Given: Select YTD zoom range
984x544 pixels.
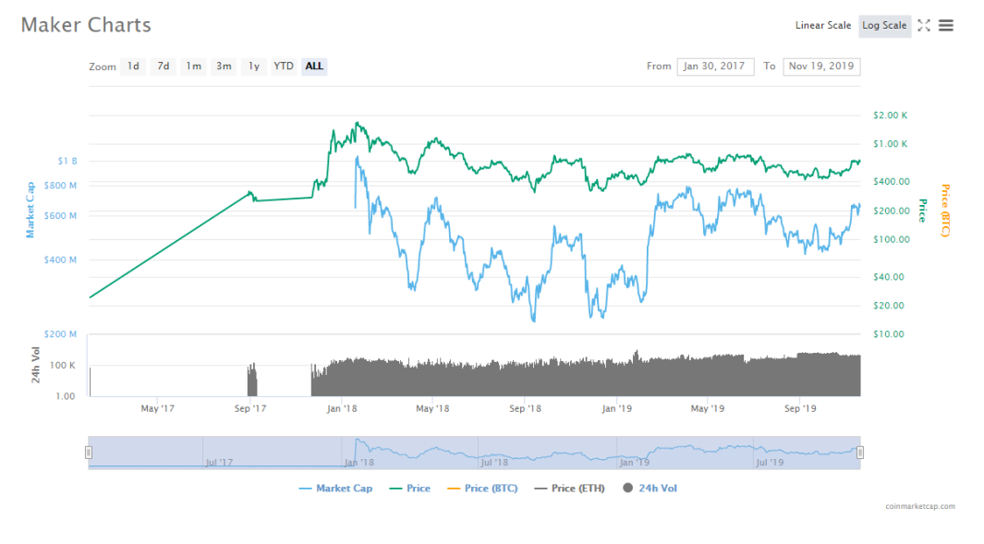Looking at the screenshot, I should tap(284, 66).
